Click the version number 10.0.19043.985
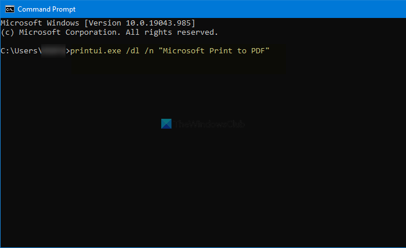 159,23
